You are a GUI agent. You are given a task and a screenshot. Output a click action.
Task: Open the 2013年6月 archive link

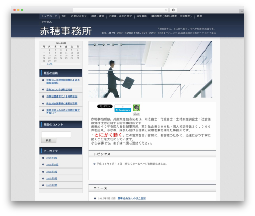coord(52,178)
